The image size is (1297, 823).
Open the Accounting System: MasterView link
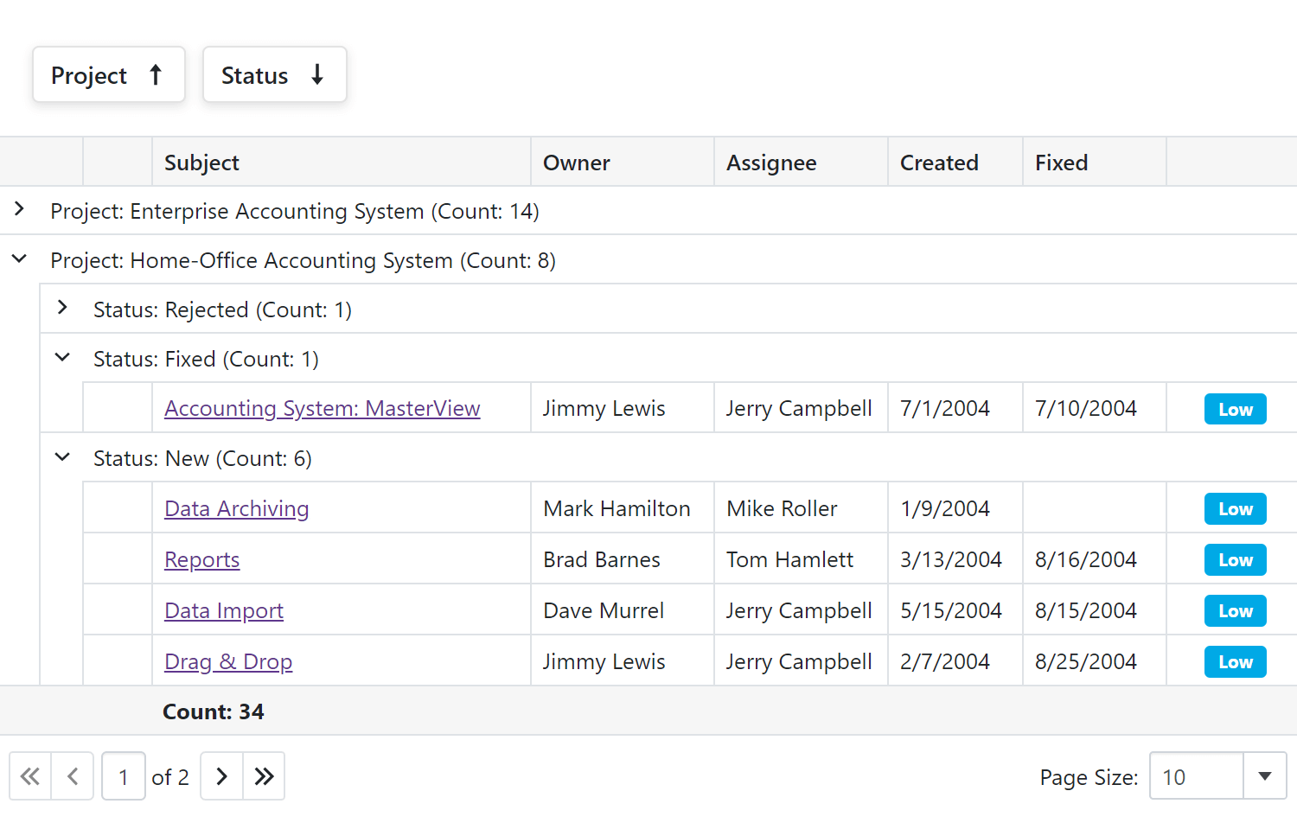point(322,408)
